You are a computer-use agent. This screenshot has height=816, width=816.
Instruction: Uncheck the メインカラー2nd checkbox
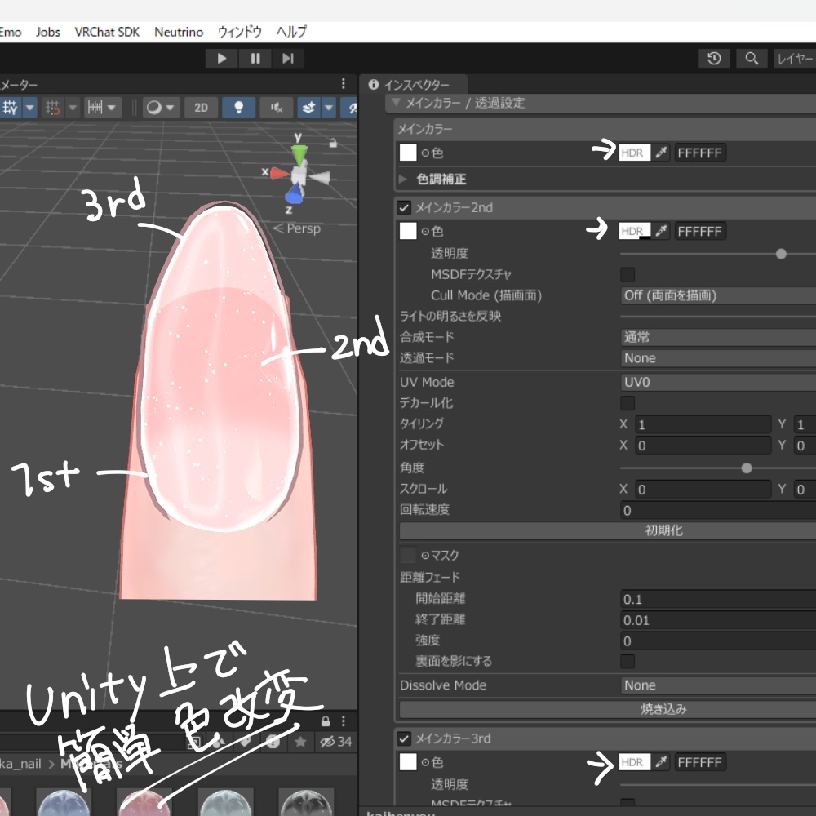coord(404,207)
